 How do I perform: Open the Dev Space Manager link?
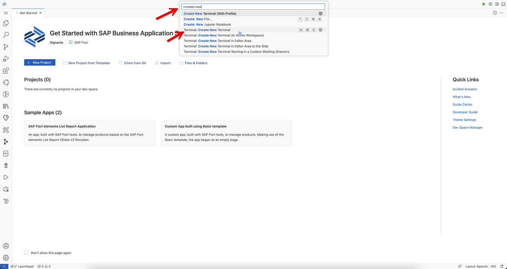[468, 128]
